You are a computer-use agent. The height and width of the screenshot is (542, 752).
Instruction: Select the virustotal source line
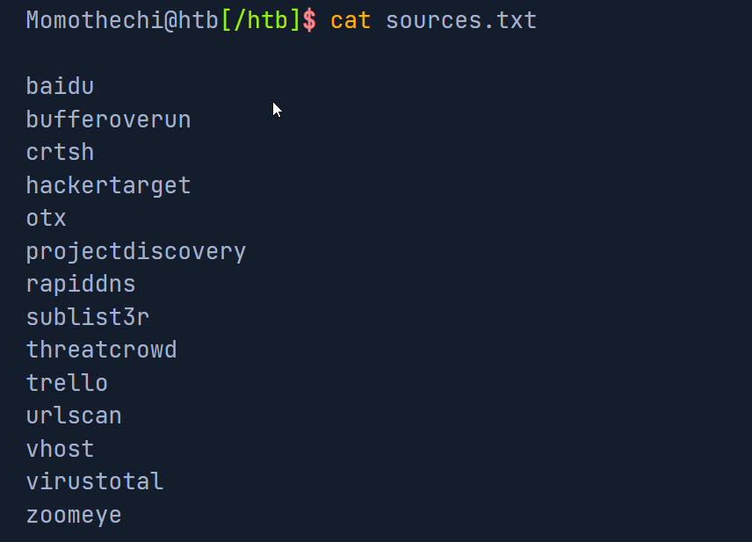95,481
